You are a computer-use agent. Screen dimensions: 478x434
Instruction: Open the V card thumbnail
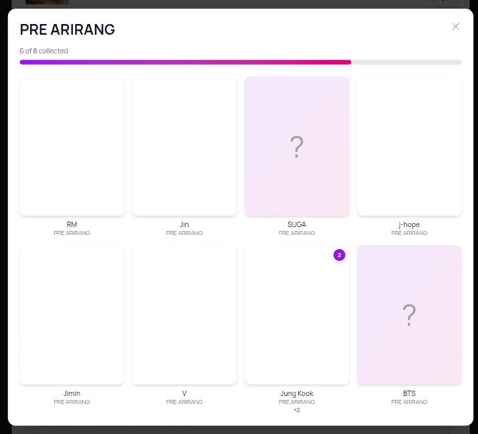[x=185, y=315]
